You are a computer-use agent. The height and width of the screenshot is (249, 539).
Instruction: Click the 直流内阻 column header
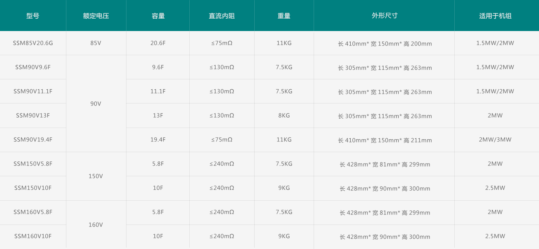point(221,16)
